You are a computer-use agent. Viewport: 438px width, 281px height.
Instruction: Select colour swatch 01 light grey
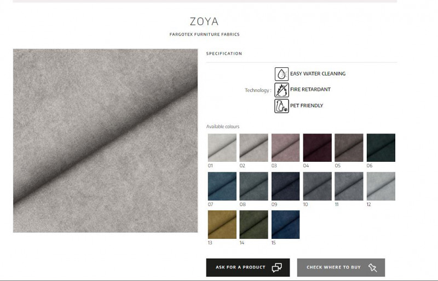pyautogui.click(x=222, y=148)
